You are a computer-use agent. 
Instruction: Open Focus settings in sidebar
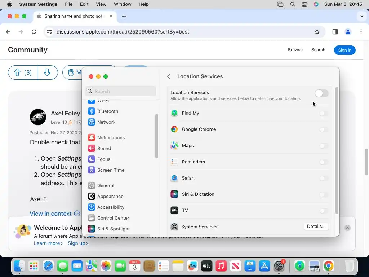click(x=99, y=159)
